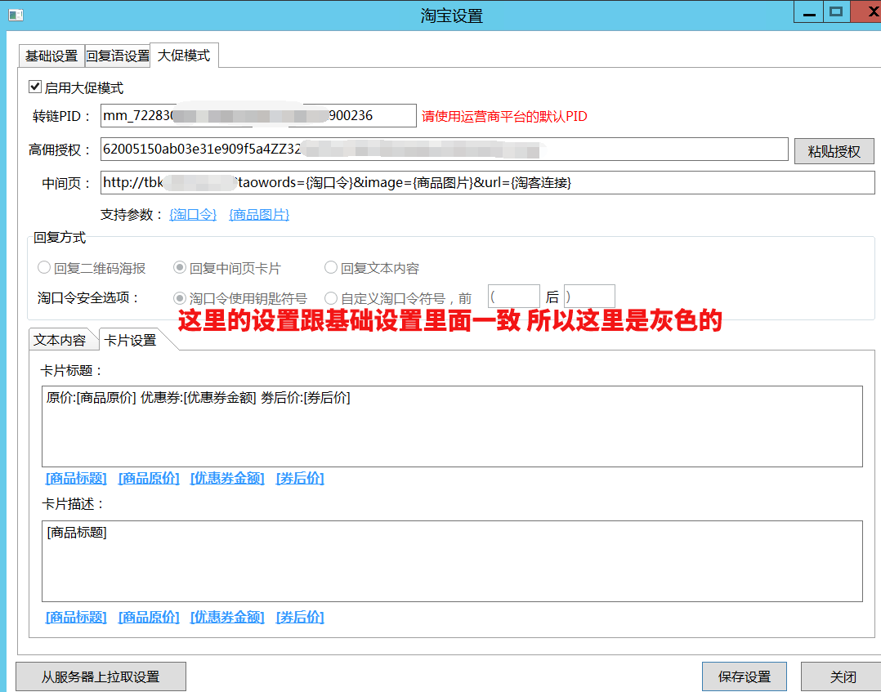Click into the 中间页 URL field
Screen dimensions: 881x692
click(488, 182)
